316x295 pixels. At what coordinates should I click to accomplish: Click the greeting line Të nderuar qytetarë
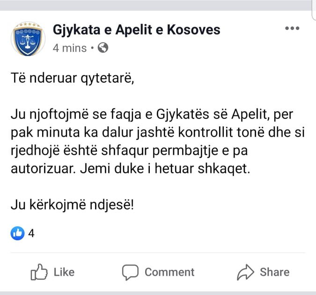73,78
